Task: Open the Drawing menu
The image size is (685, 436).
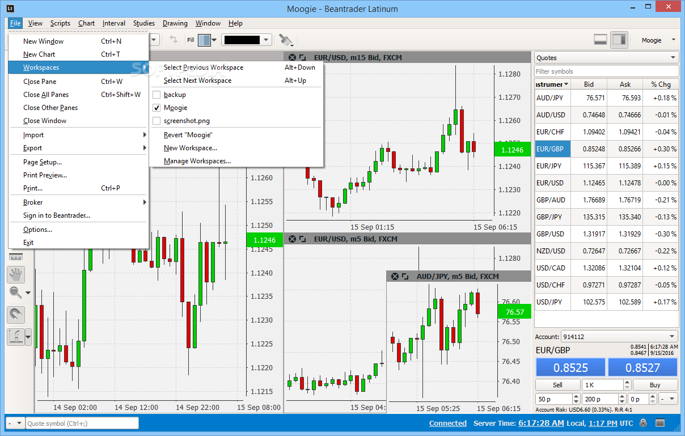Action: pos(175,23)
